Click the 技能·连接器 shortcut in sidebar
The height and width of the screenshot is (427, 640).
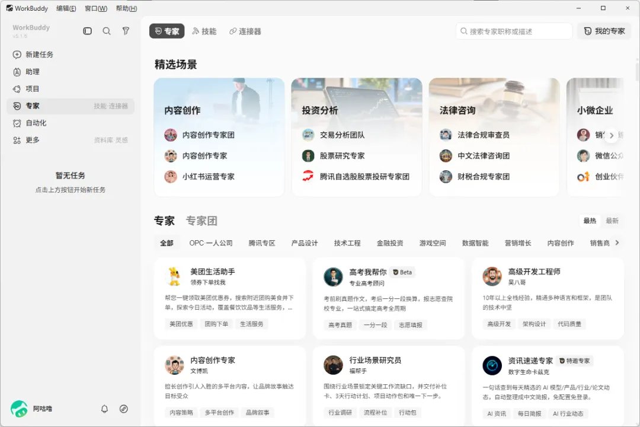[111, 106]
